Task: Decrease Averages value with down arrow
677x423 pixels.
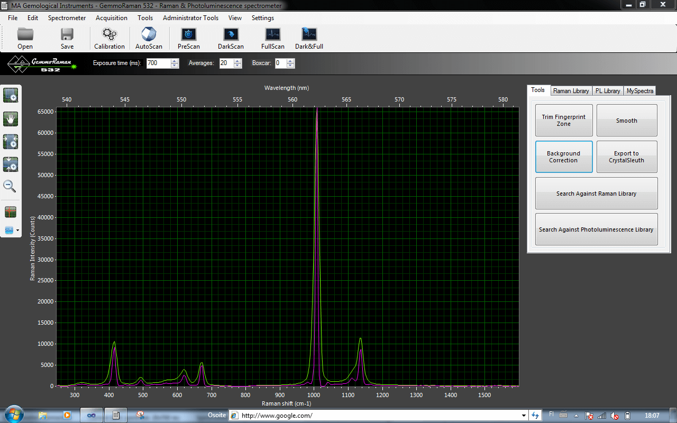Action: pyautogui.click(x=237, y=66)
